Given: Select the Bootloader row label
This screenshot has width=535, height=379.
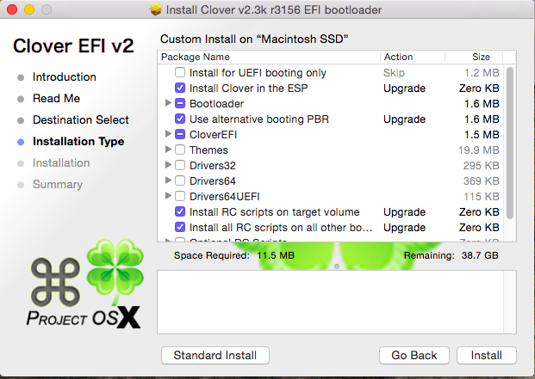Looking at the screenshot, I should point(216,104).
